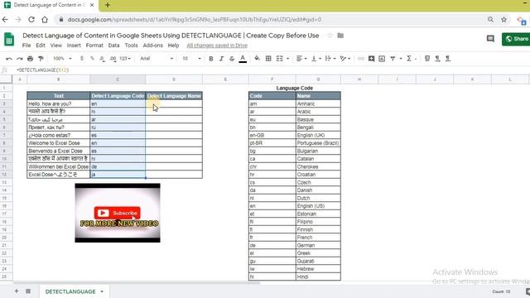Open cell borders options
Image resolution: width=530 pixels, height=298 pixels.
(x=268, y=59)
